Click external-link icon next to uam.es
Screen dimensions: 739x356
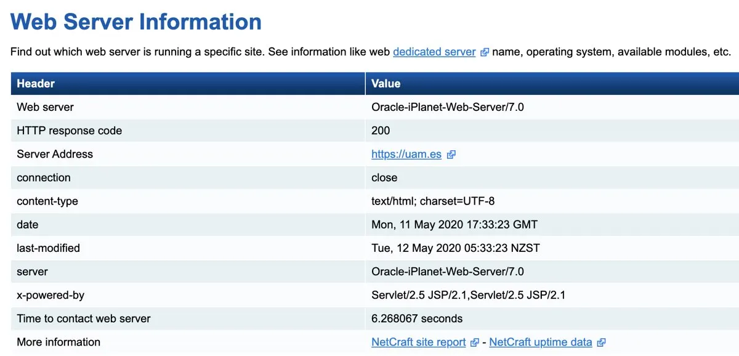pyautogui.click(x=451, y=155)
